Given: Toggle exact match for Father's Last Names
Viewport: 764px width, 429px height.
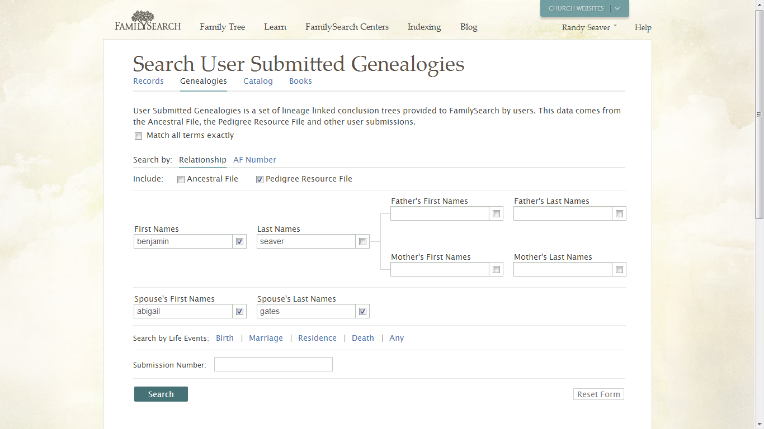Looking at the screenshot, I should [619, 213].
